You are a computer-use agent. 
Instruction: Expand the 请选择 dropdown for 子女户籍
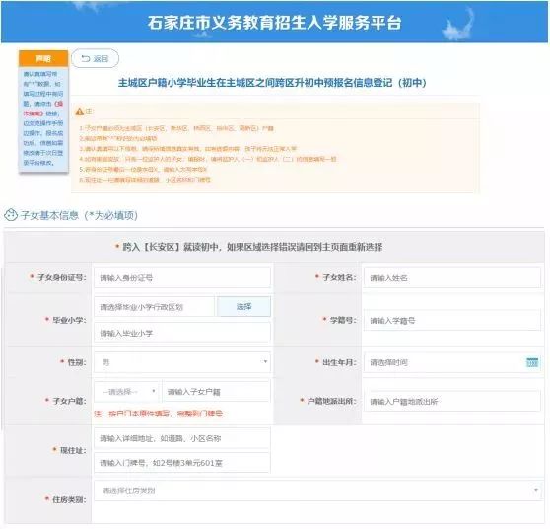127,391
